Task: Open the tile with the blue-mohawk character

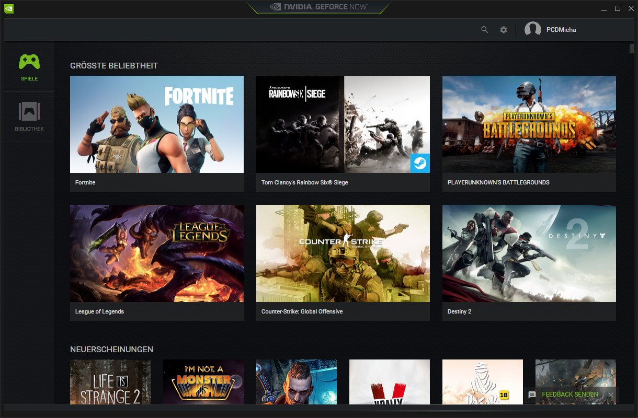Action: click(x=297, y=382)
